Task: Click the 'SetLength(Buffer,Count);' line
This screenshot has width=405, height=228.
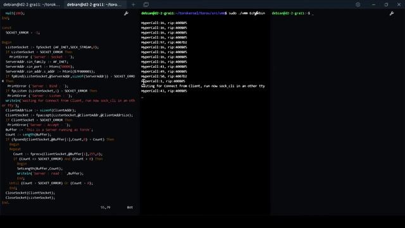Action: pyautogui.click(x=40, y=168)
